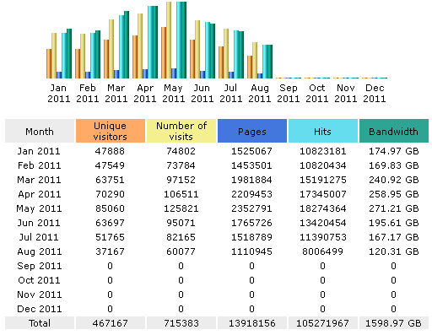The width and height of the screenshot is (432, 335).
Task: Click pages value 1453501
Action: pos(251,165)
